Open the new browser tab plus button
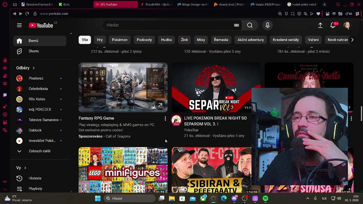 click(x=324, y=5)
